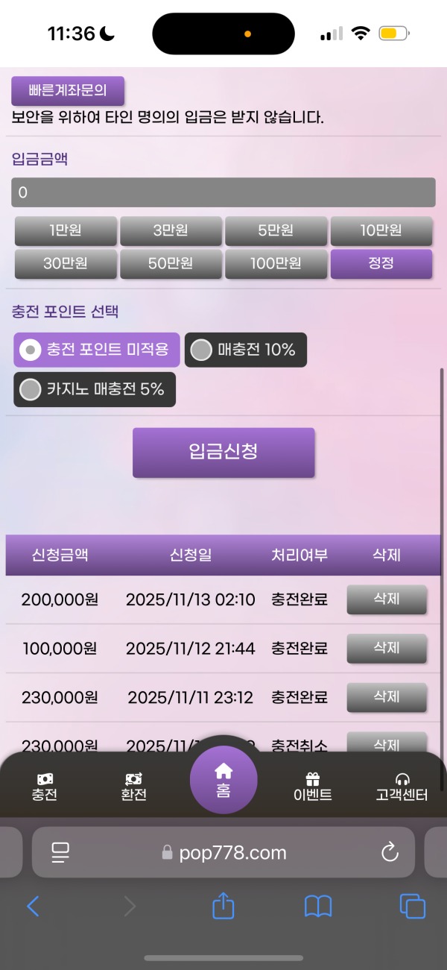Enable the 매충전 10% option
The height and width of the screenshot is (970, 447).
[200, 350]
